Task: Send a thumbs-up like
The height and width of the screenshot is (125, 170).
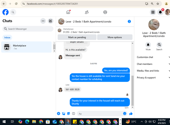Action: tap(131, 113)
